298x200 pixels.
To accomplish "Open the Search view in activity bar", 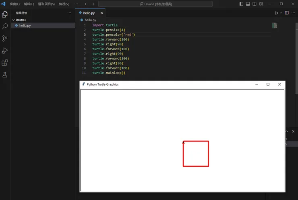I will pyautogui.click(x=5, y=27).
